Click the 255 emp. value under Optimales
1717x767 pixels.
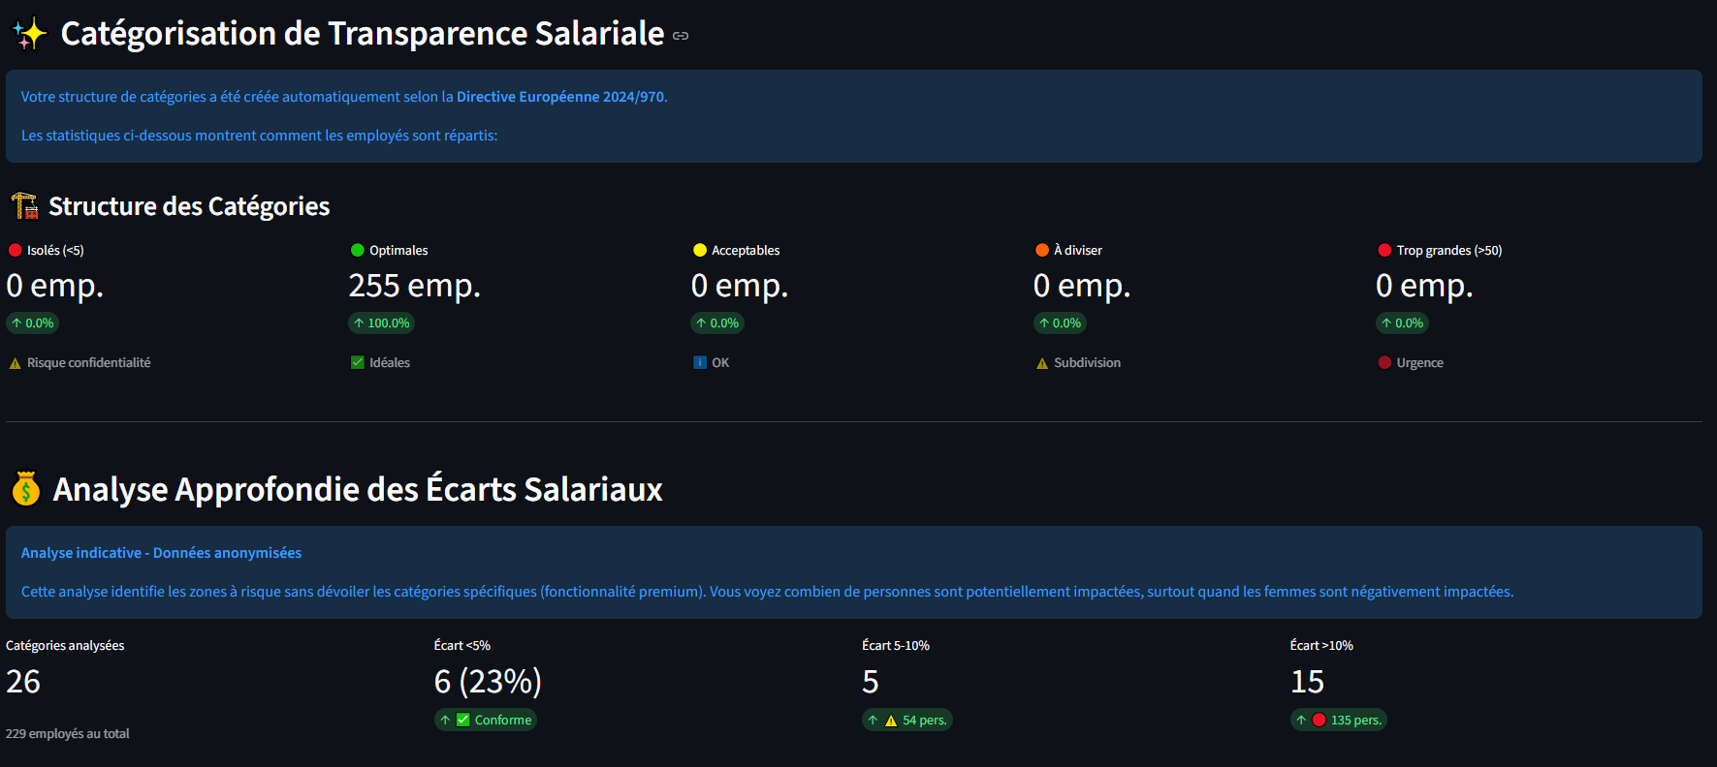pos(414,286)
